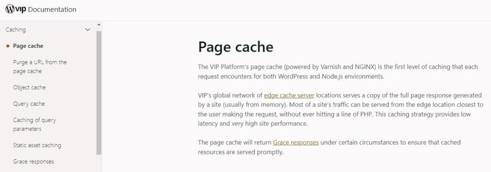Image resolution: width=491 pixels, height=172 pixels.
Task: Click the Documentation header text
Action: tap(52, 10)
